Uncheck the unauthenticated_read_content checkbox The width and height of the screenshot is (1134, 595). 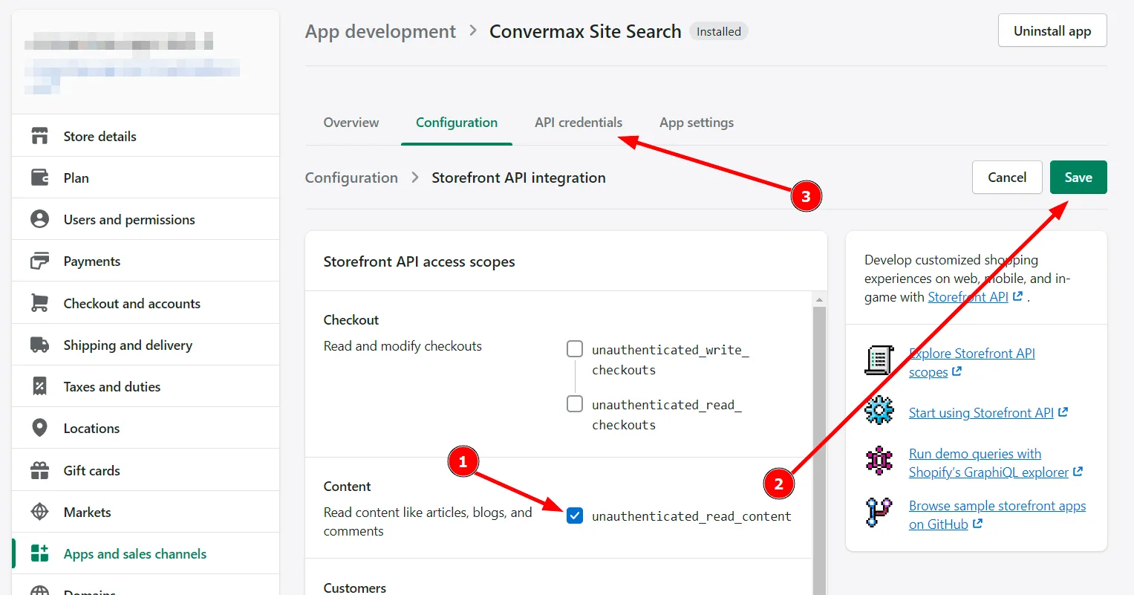[x=575, y=516]
